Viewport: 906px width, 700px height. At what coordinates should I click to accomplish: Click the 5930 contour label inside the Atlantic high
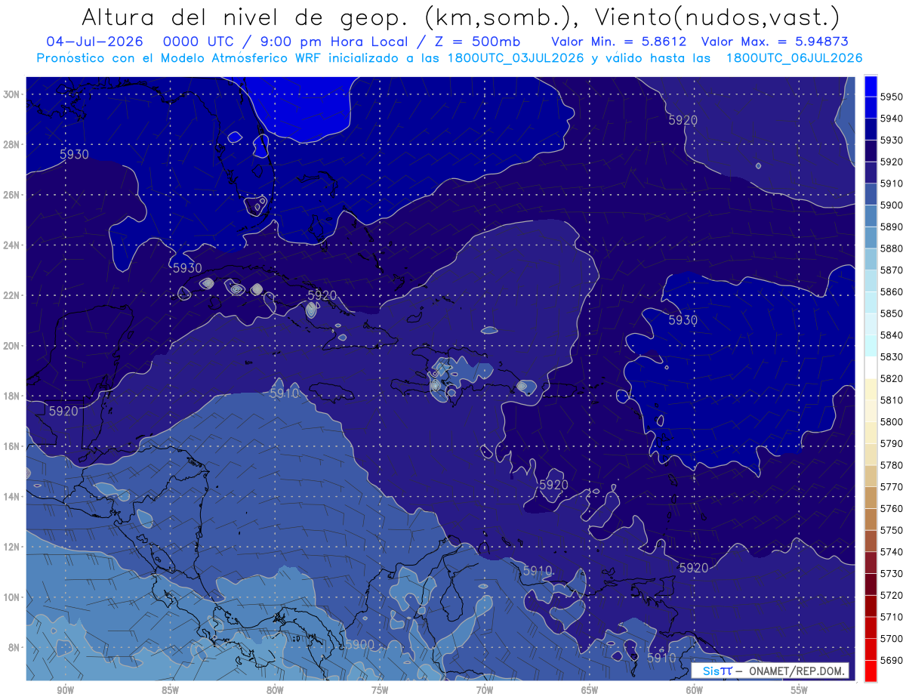(x=683, y=320)
